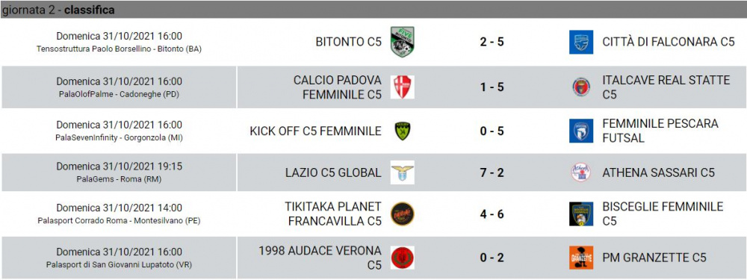Click the Calcio Padova Femminile shield logo
747x280 pixels.
point(402,87)
